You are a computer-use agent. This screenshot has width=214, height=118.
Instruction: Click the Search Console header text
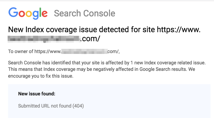pos(85,13)
